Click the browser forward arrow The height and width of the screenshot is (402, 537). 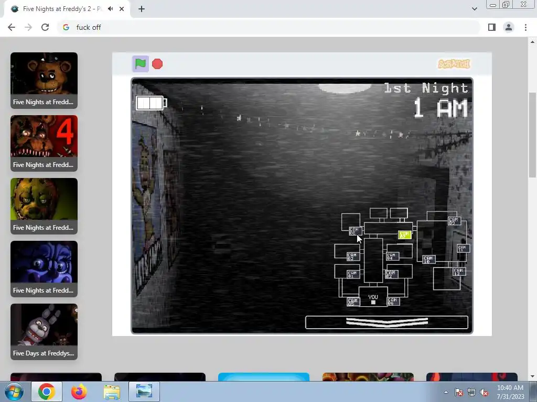coord(28,27)
